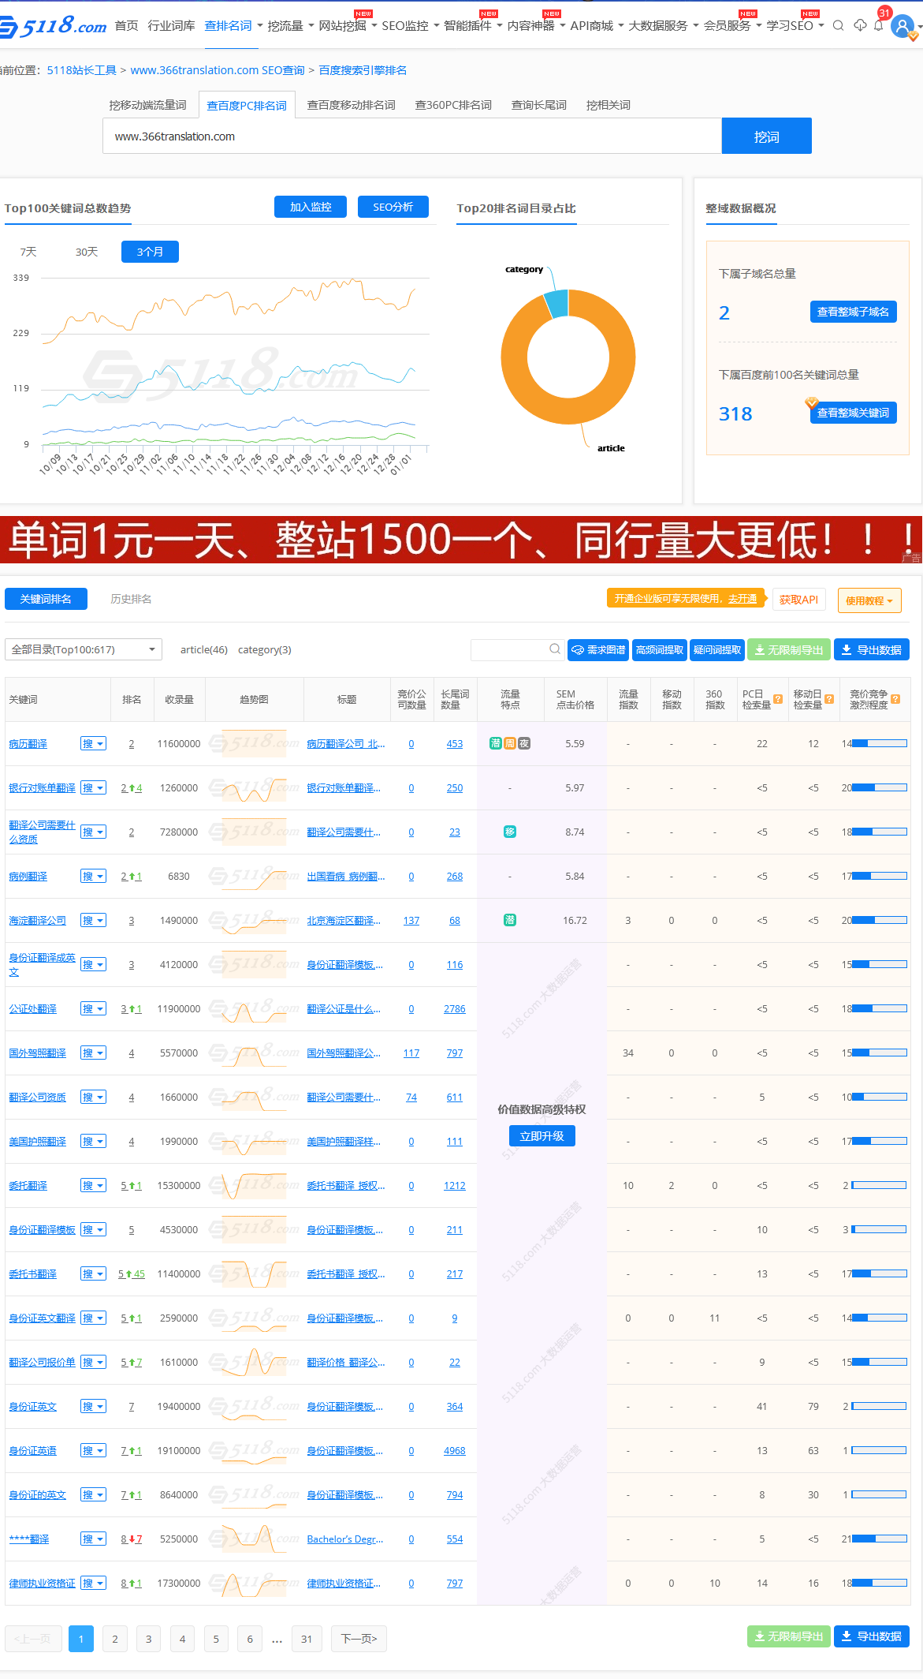Click 查看整域子域名 button

coord(853,312)
